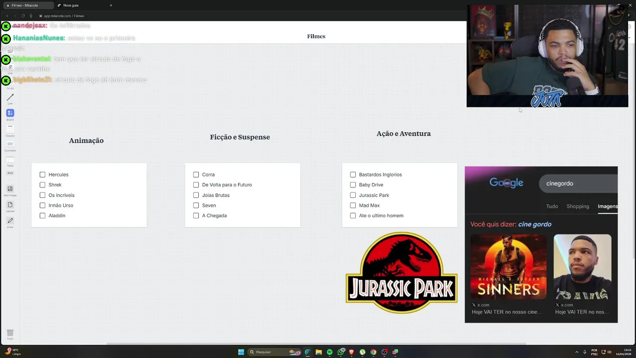This screenshot has height=358, width=636.
Task: Tick the Irmão Urso checkbox
Action: click(x=42, y=205)
